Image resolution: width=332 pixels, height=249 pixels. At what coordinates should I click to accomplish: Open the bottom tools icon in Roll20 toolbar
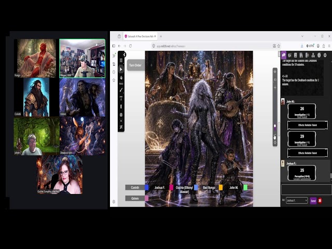coord(121,127)
